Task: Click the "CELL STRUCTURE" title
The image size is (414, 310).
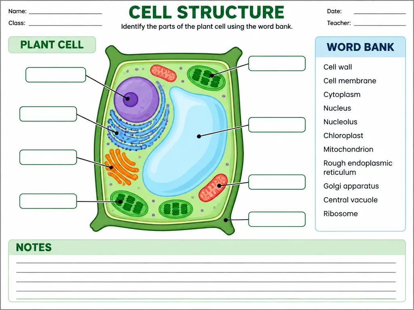Action: [207, 12]
